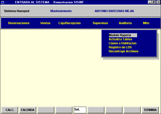Viewport: 161px width, 114px height.
Task: Open the Supervisor menu
Action: [100, 23]
